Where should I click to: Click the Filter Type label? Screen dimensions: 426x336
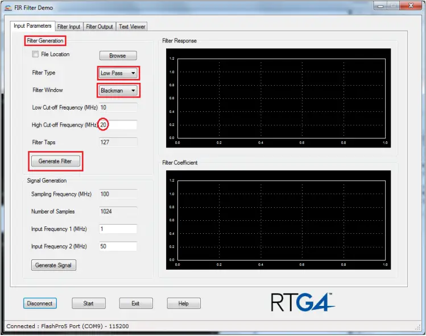44,73
